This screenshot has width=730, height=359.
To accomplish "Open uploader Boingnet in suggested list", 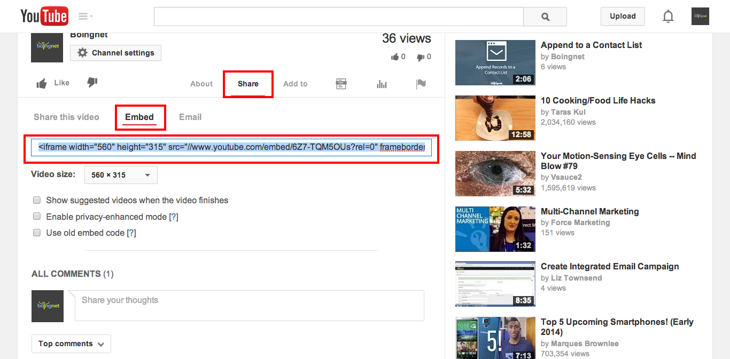I will click(x=568, y=57).
